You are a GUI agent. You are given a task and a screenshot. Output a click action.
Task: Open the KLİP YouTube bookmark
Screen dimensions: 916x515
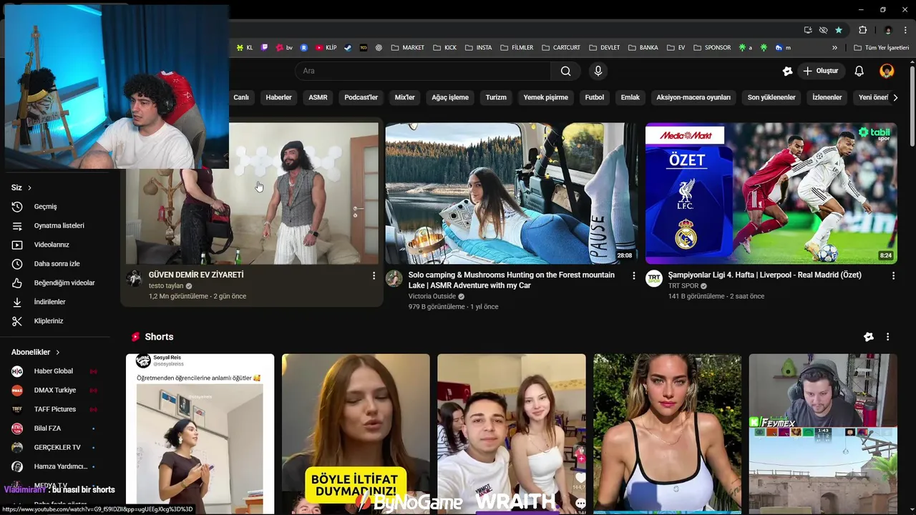click(x=326, y=47)
